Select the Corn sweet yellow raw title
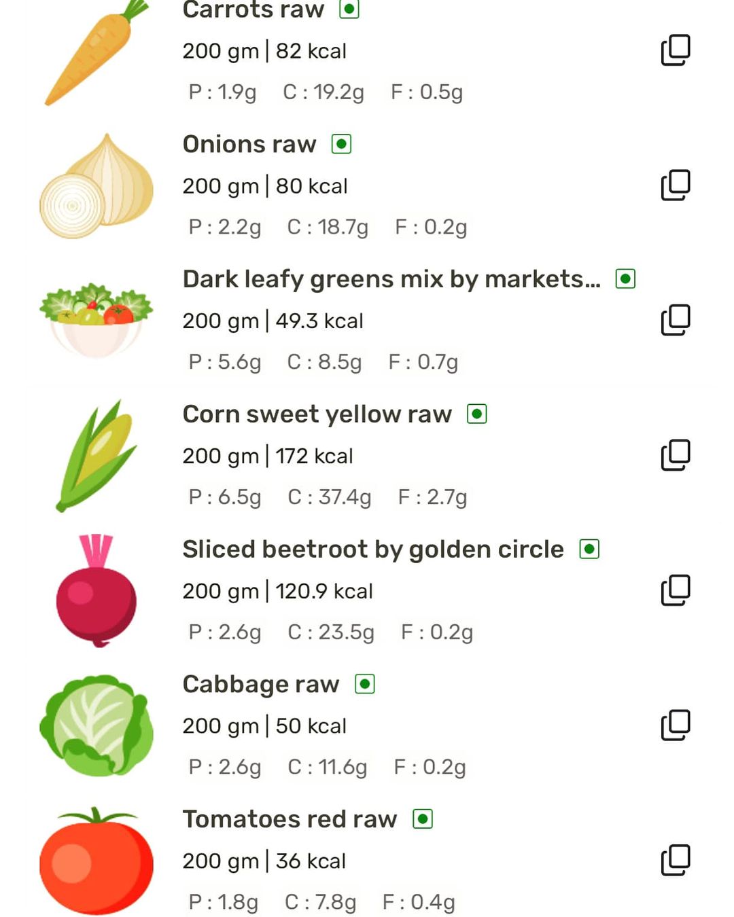734x917 pixels. click(x=317, y=414)
